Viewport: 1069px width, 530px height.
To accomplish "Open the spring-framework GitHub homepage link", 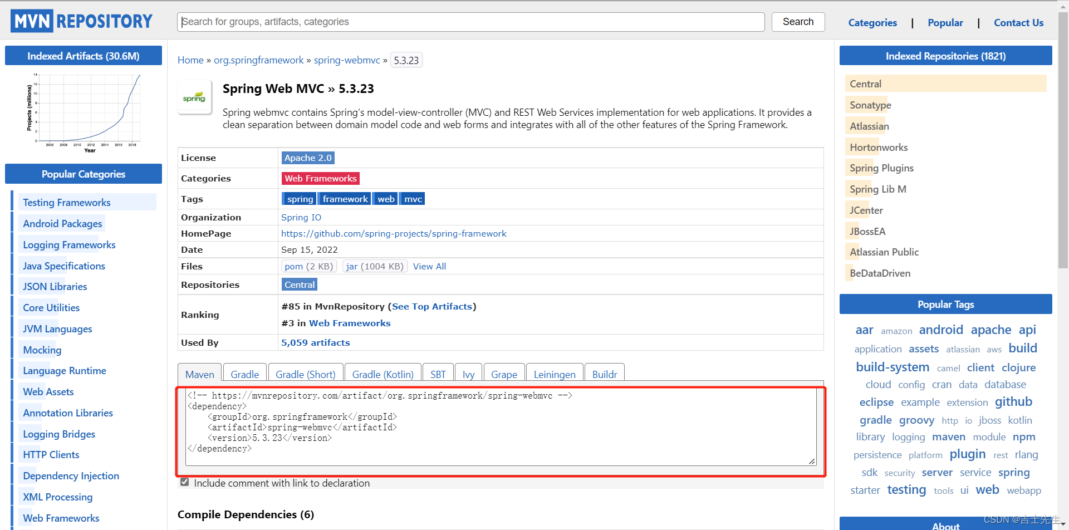I will click(394, 234).
